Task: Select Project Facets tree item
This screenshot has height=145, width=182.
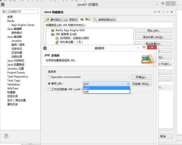Action: pos(16,72)
